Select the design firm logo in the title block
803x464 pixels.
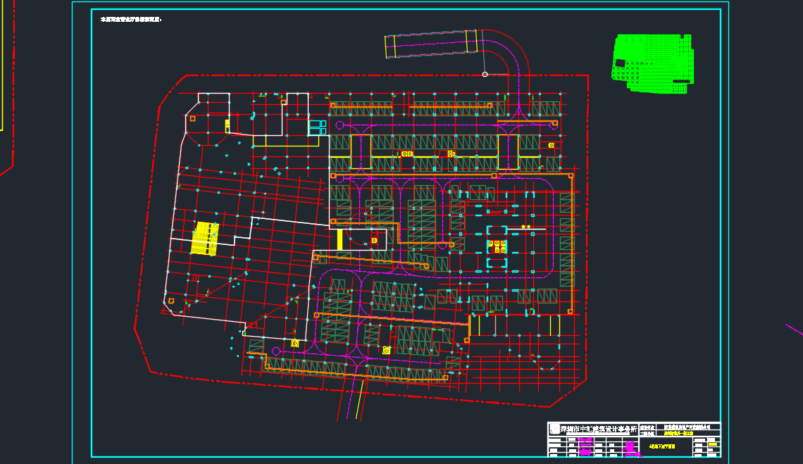pos(554,429)
